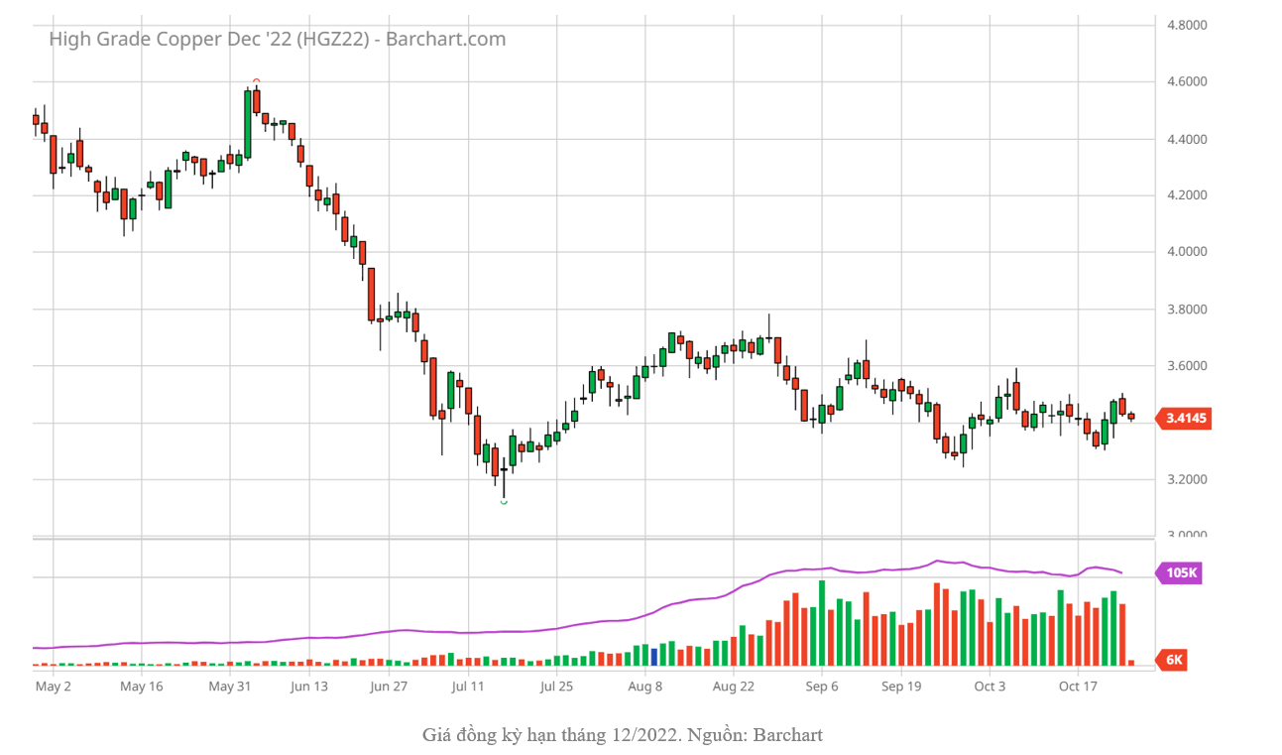
Task: Click the Sep 19 date label
Action: (900, 687)
